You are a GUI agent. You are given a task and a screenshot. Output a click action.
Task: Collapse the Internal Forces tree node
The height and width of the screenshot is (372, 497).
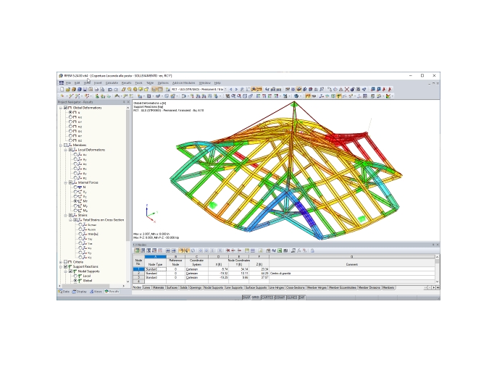(x=66, y=182)
